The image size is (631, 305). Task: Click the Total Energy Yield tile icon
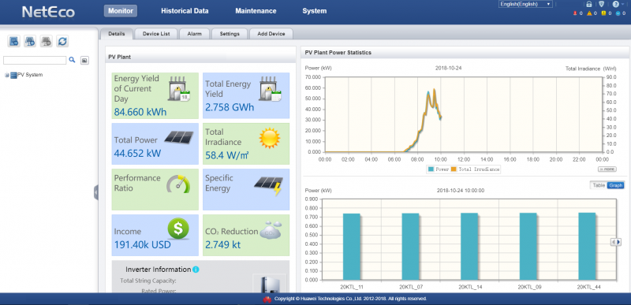click(x=271, y=88)
